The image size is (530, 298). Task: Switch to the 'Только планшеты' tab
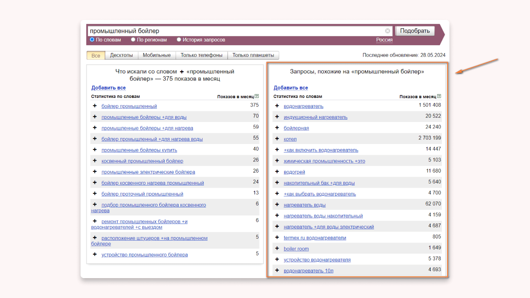pos(253,55)
